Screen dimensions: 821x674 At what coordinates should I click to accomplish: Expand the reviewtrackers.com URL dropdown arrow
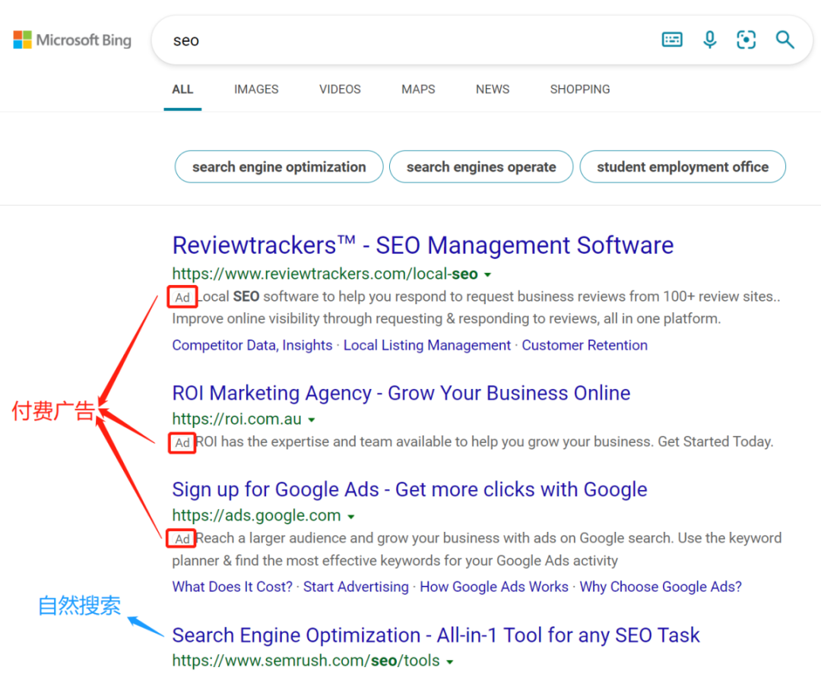tap(487, 274)
